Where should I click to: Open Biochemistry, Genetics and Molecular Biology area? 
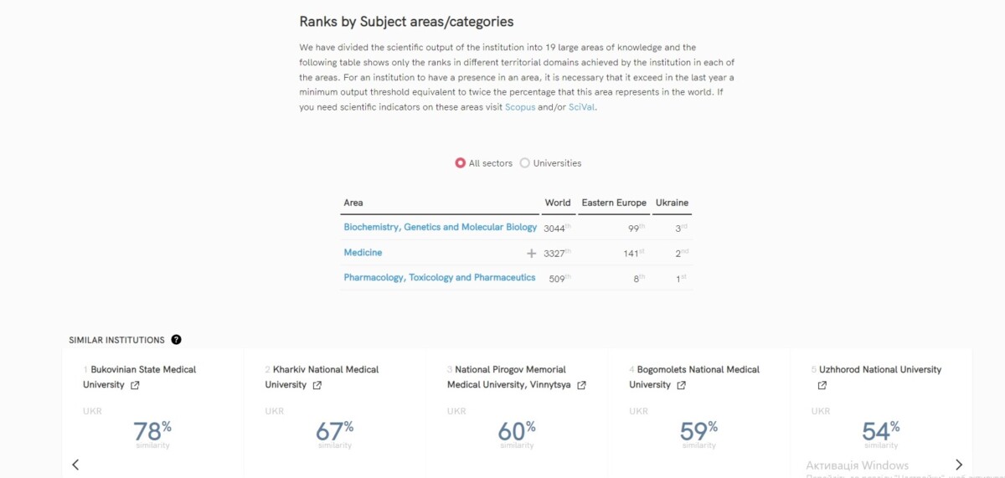tap(441, 227)
